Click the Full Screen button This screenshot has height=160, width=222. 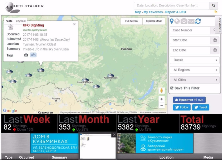tap(132, 21)
